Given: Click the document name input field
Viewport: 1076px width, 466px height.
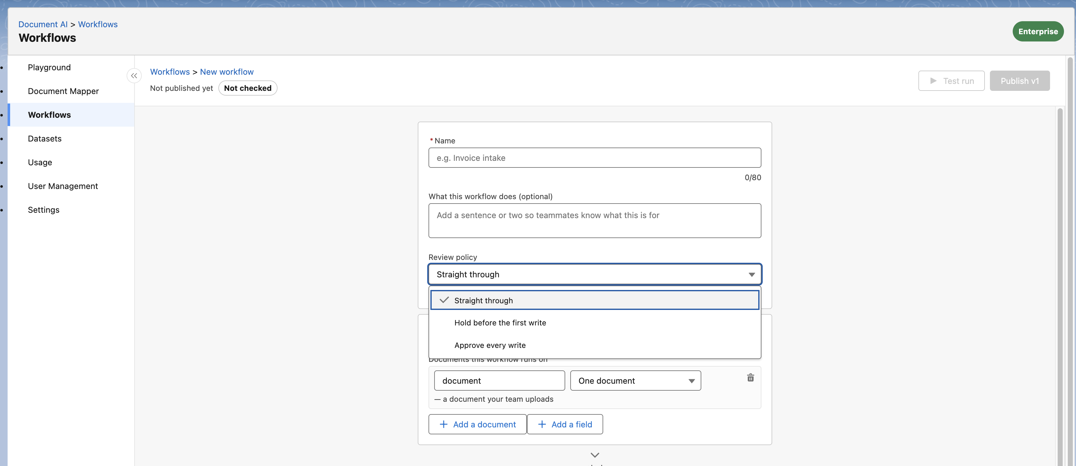Looking at the screenshot, I should pyautogui.click(x=499, y=381).
